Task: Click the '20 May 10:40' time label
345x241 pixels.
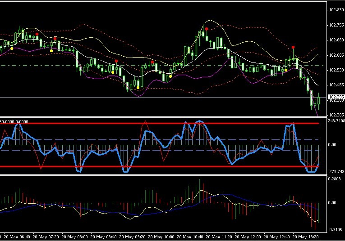Action: coord(190,237)
